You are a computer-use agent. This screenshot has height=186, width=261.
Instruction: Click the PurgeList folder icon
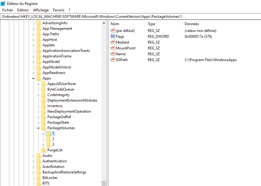pyautogui.click(x=44, y=150)
